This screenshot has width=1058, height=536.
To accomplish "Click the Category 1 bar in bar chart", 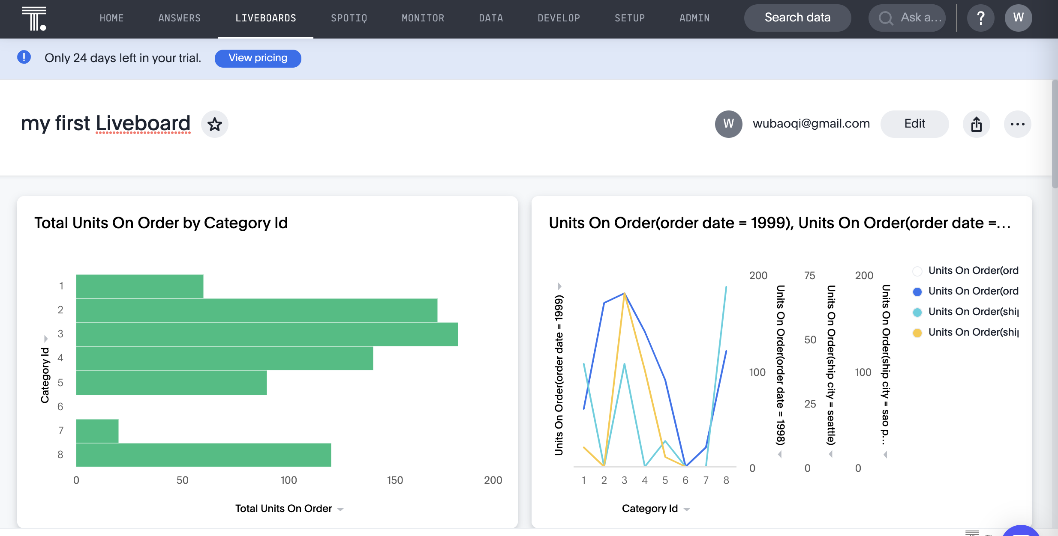I will pyautogui.click(x=140, y=286).
